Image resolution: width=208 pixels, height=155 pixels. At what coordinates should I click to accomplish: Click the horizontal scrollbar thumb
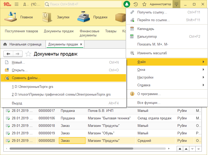(x=71, y=149)
